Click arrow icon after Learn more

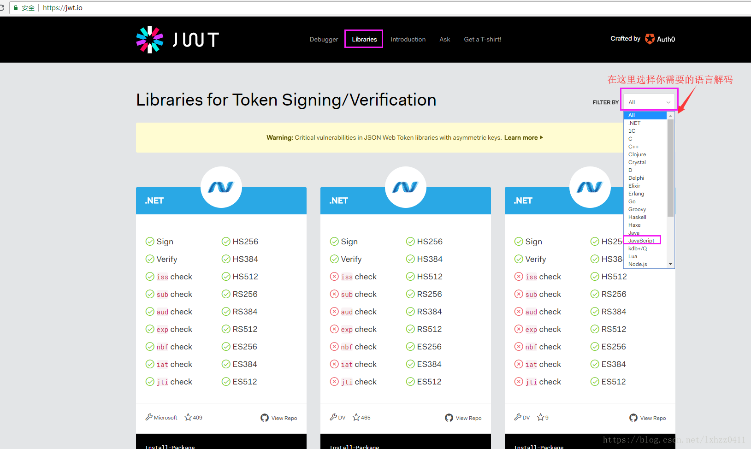542,137
